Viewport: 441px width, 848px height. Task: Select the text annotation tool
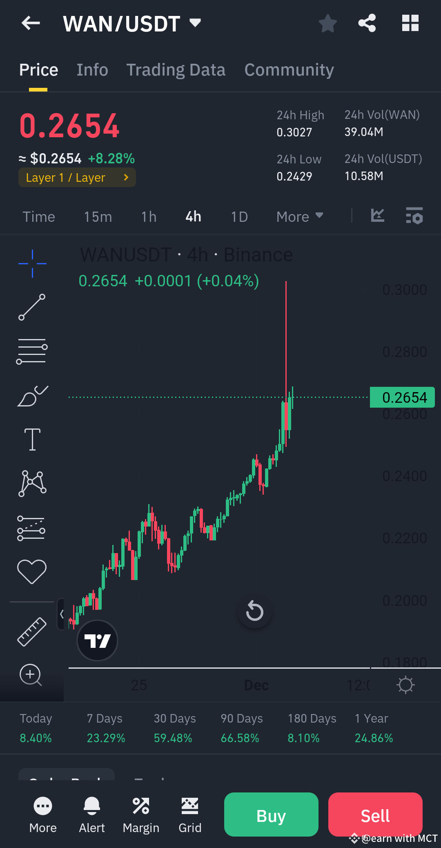click(x=32, y=439)
